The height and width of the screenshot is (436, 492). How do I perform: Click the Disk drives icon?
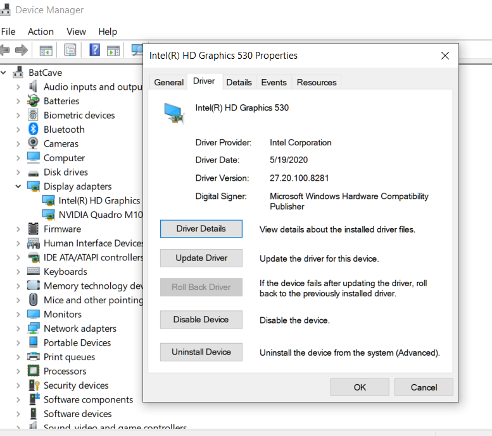pyautogui.click(x=34, y=173)
